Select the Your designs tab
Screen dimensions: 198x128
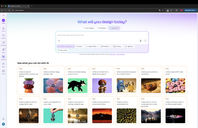(x=89, y=28)
